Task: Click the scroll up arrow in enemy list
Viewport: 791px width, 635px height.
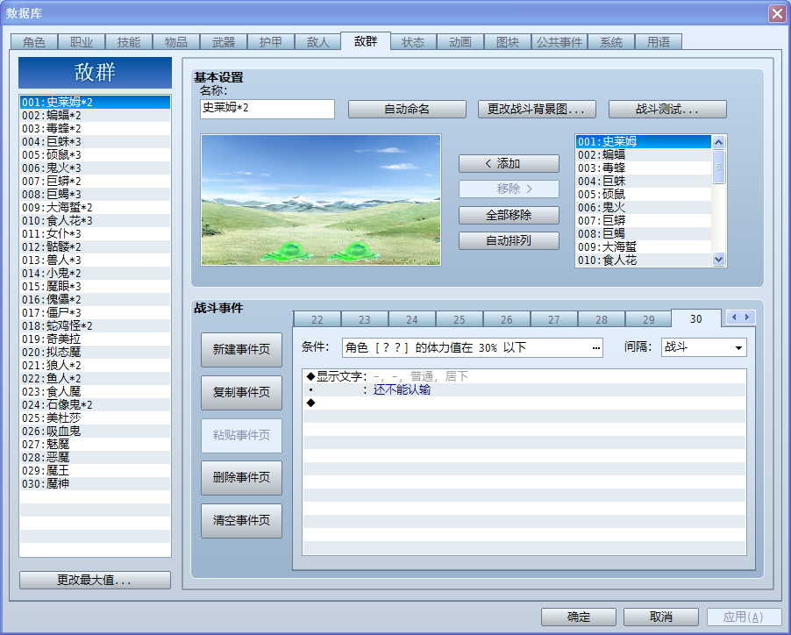Action: 718,142
